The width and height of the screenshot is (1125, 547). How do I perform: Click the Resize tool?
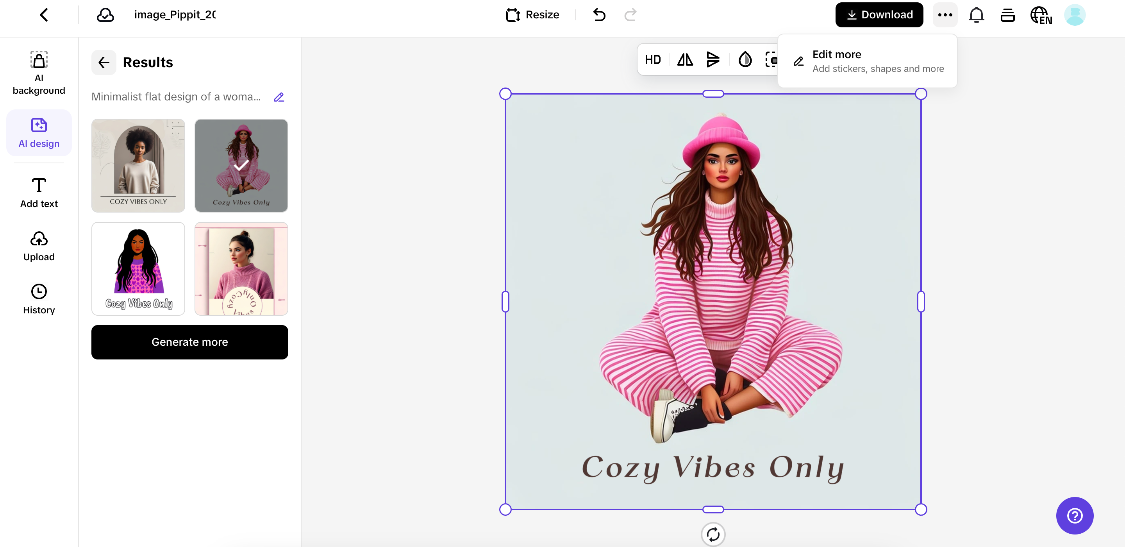[x=532, y=15]
